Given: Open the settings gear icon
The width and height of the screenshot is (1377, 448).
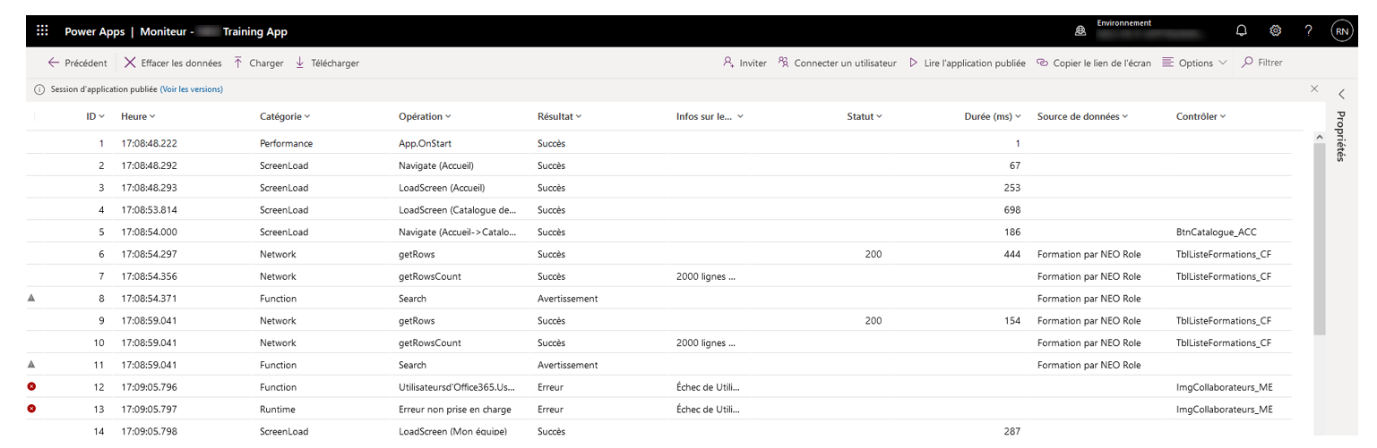Looking at the screenshot, I should (1275, 31).
